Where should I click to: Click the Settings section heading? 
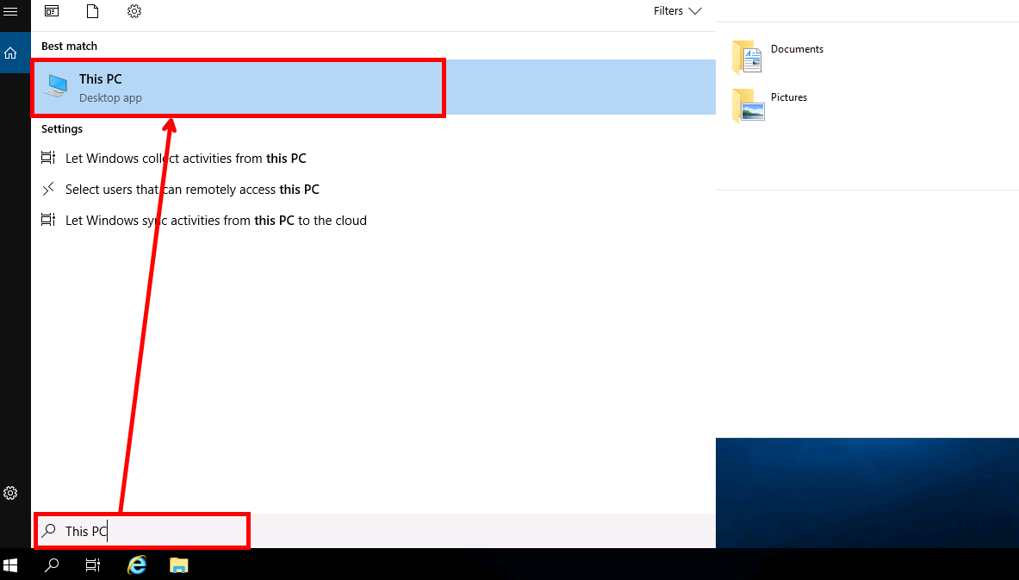62,128
